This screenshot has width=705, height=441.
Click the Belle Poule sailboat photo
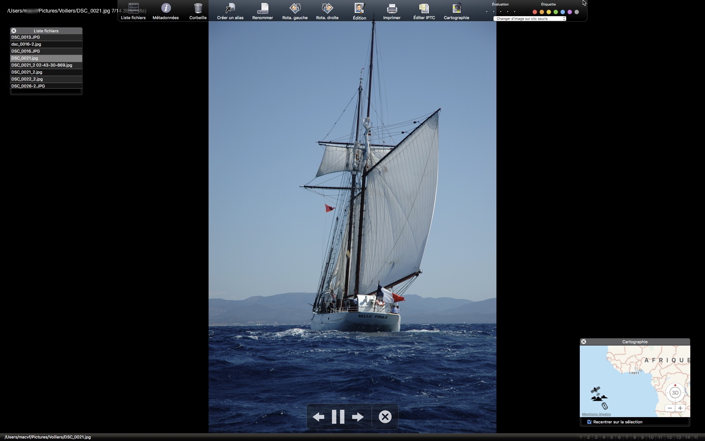coord(352,227)
